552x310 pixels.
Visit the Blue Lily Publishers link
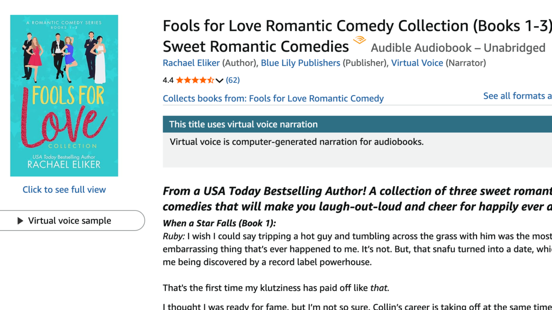pyautogui.click(x=300, y=63)
